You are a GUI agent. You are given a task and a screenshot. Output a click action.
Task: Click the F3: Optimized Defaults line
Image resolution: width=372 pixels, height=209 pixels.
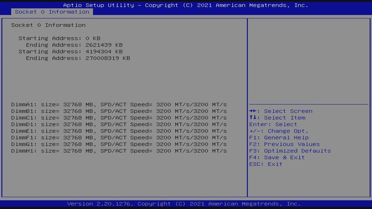[290, 151]
